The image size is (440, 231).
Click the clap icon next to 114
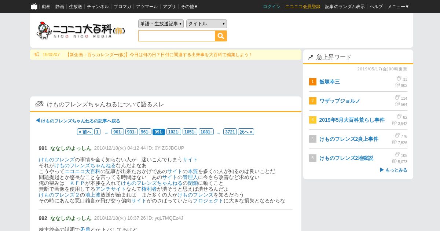(397, 98)
